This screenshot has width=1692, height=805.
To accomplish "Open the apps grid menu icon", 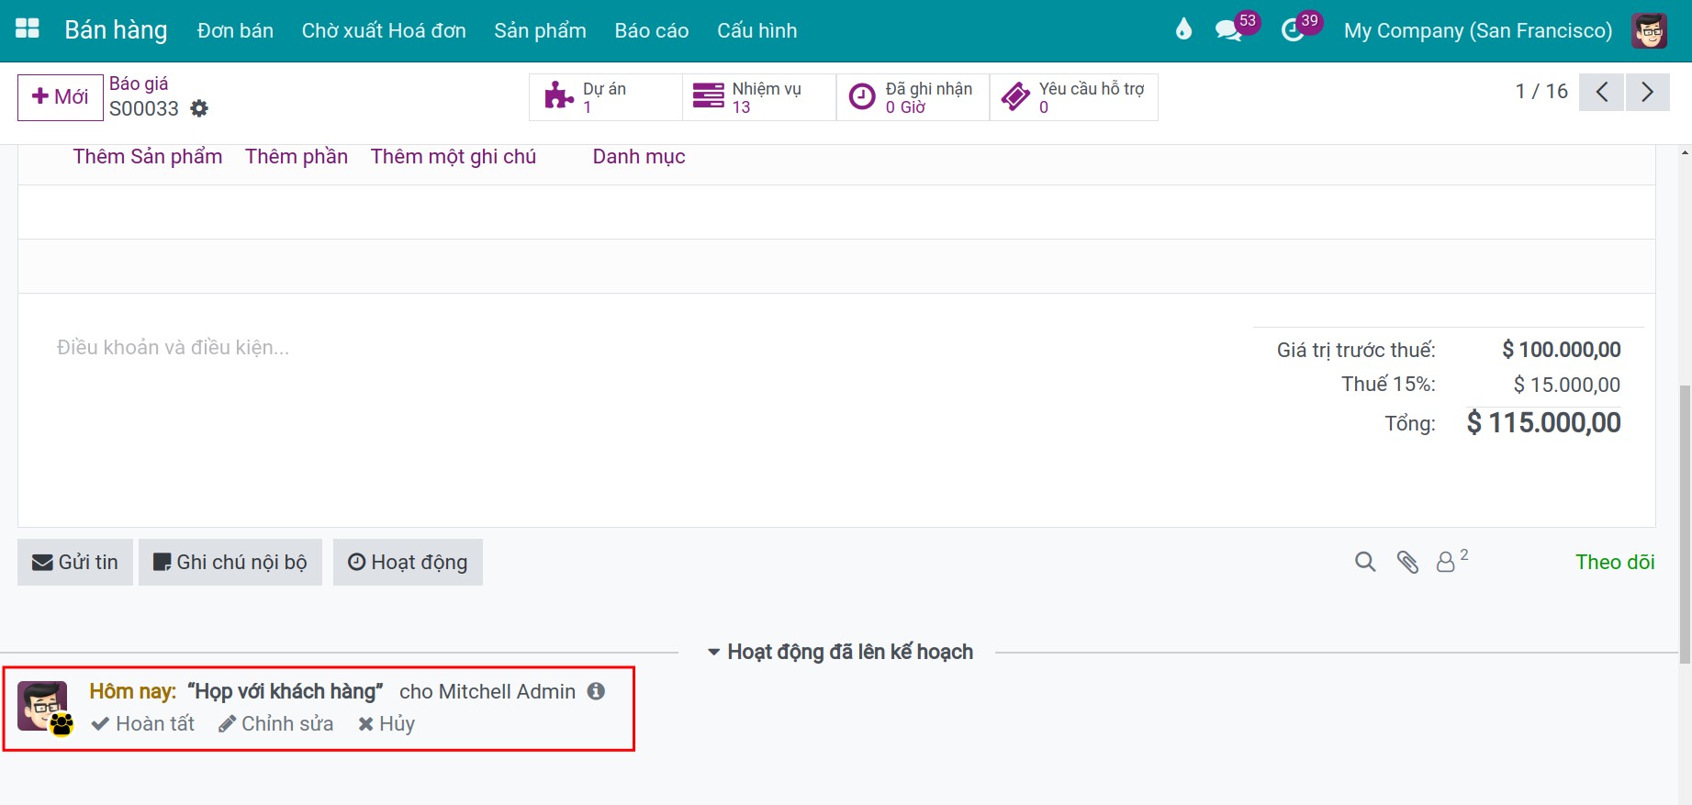I will (28, 29).
